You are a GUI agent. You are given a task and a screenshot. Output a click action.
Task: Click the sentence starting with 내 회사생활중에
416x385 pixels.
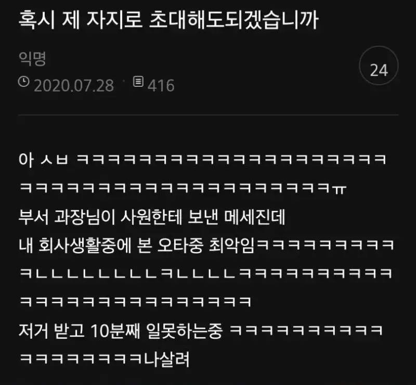[206, 245]
